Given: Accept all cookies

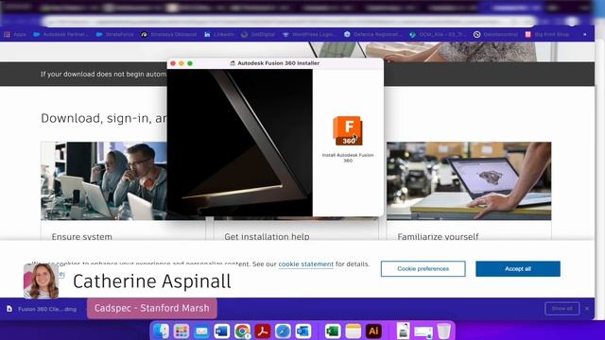Looking at the screenshot, I should [518, 268].
